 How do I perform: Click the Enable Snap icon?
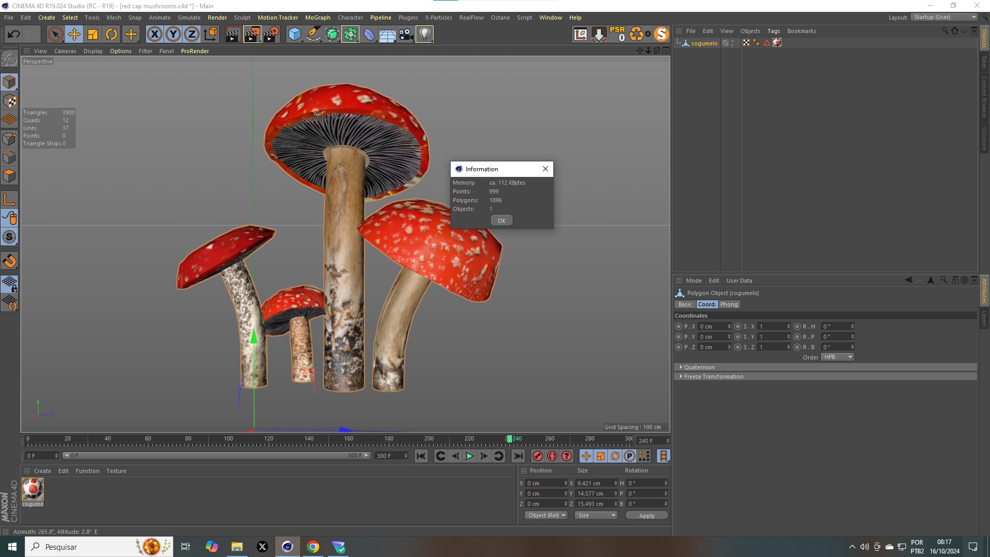[9, 237]
